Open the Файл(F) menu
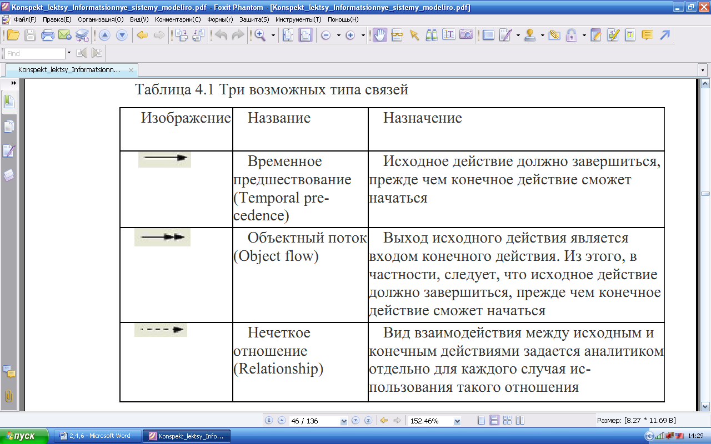Viewport: 711px width, 444px height. coord(25,19)
